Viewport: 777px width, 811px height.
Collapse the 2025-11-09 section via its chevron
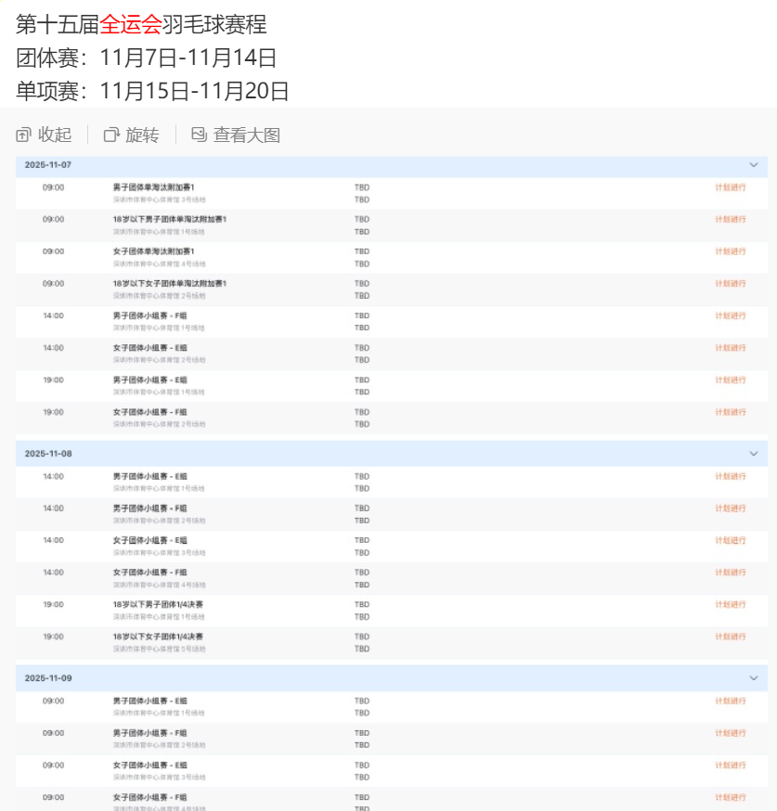pyautogui.click(x=754, y=679)
